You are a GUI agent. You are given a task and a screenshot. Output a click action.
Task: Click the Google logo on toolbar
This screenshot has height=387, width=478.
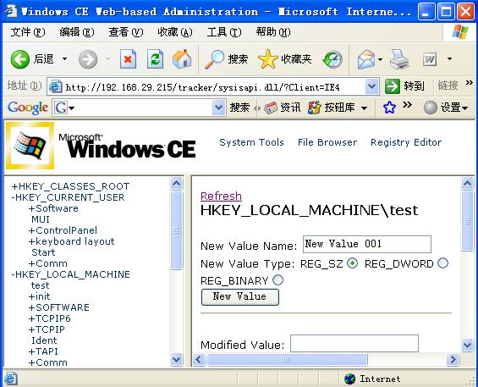pyautogui.click(x=28, y=108)
